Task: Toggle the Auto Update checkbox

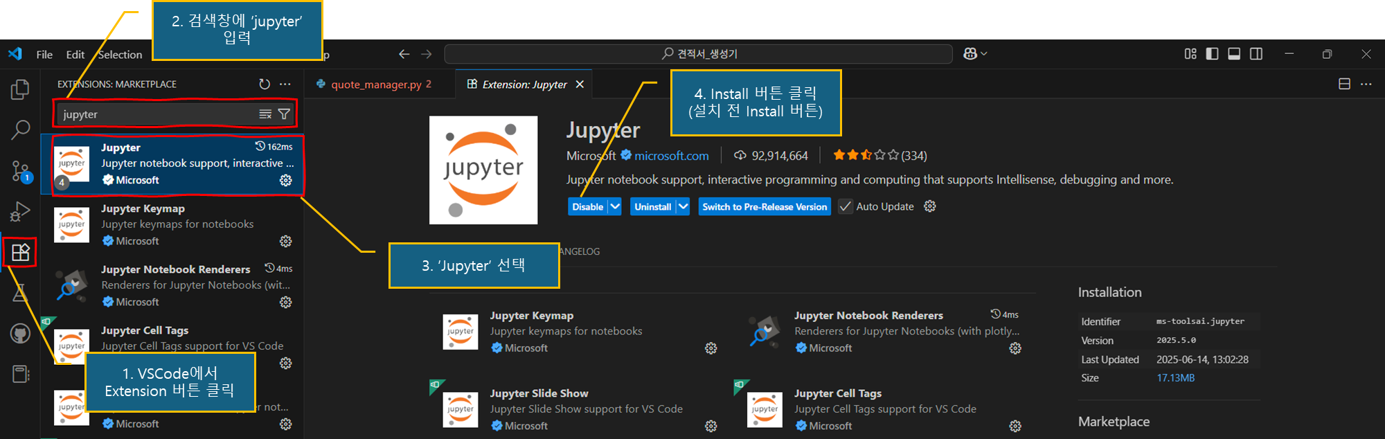Action: click(846, 206)
